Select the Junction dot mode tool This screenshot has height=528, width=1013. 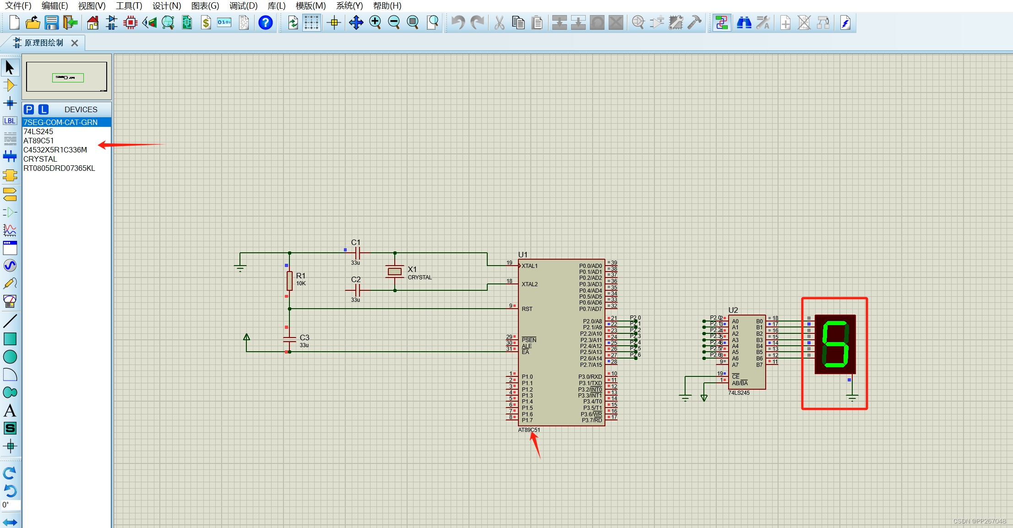click(10, 103)
